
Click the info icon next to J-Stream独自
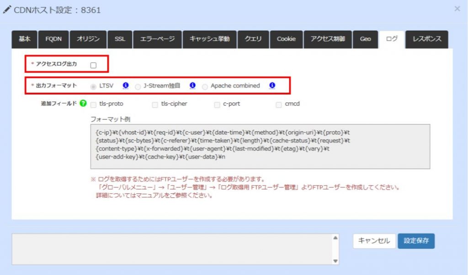click(x=192, y=85)
